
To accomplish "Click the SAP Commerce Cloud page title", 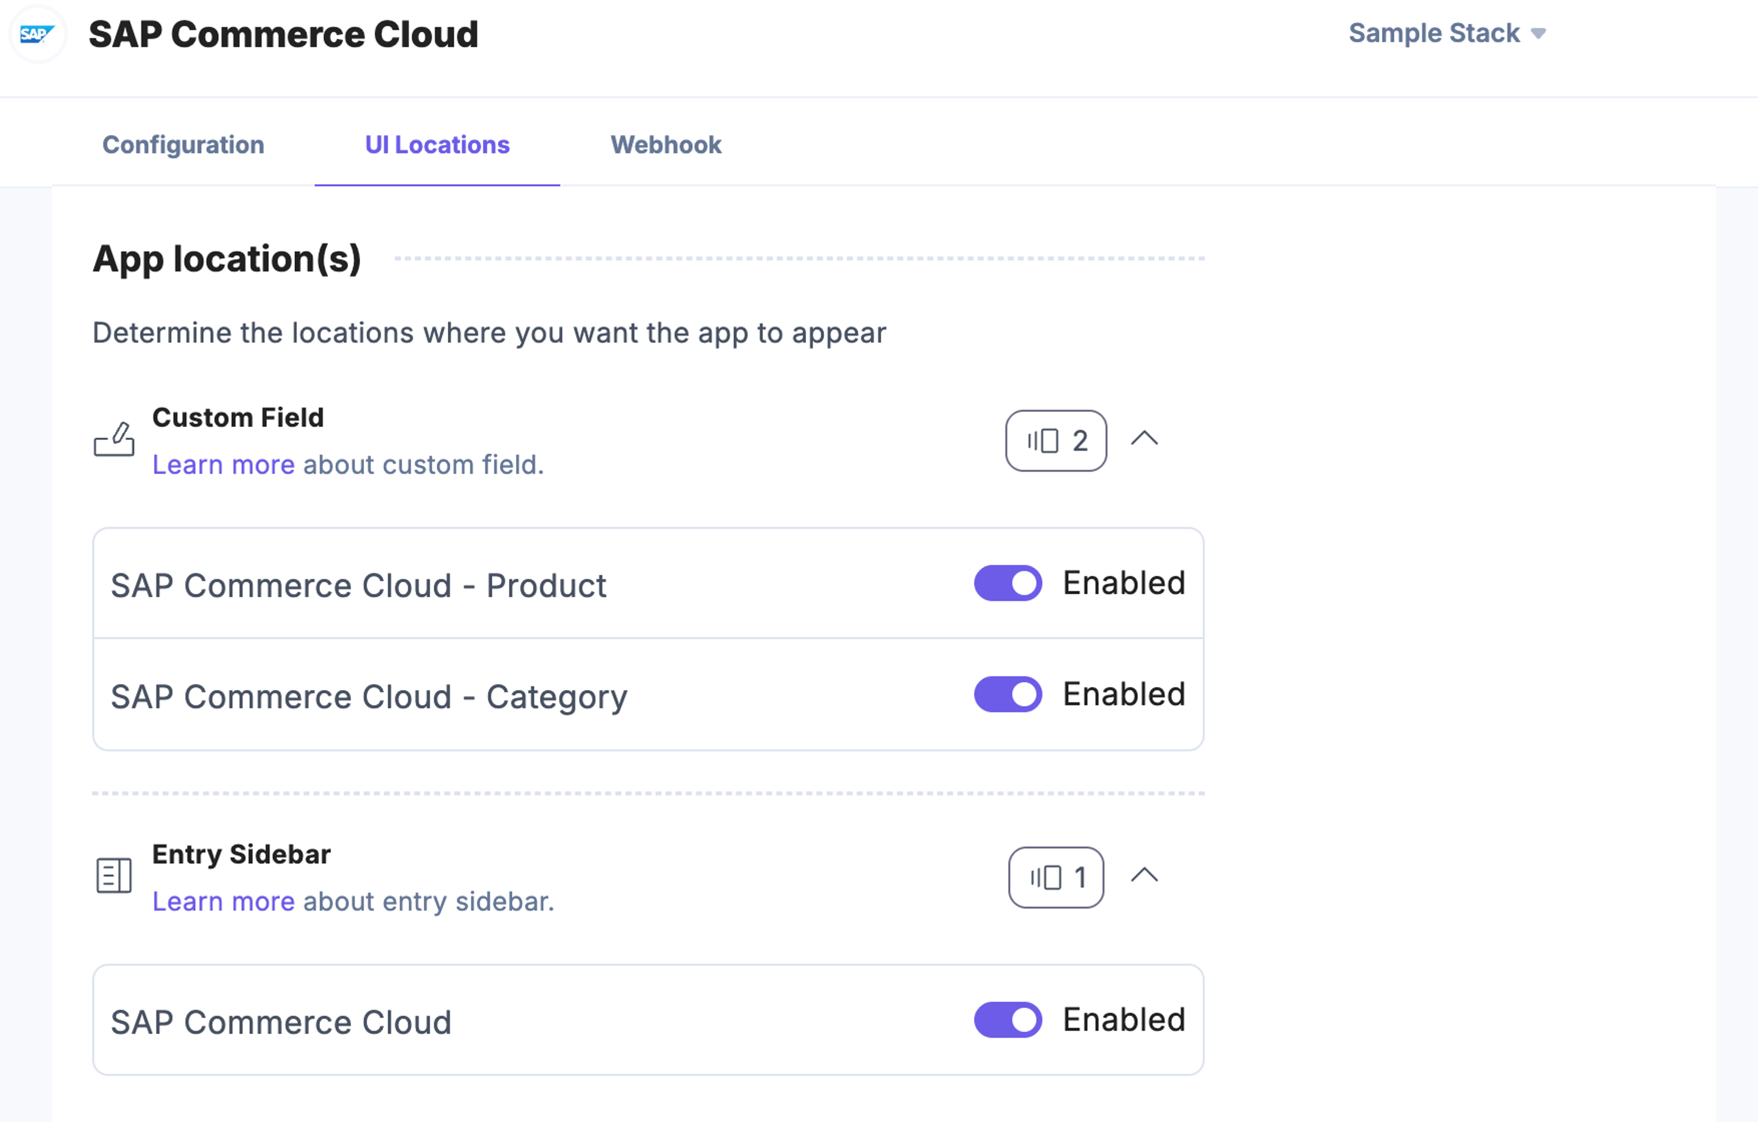I will pos(283,34).
